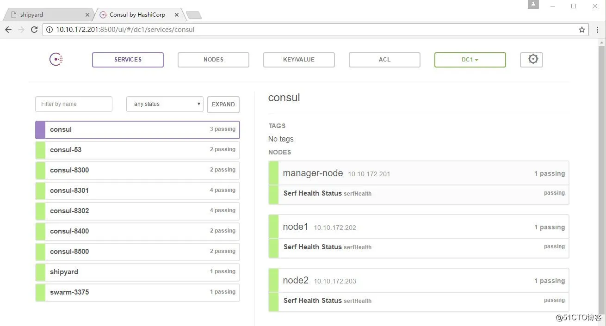Viewport: 606px width, 326px height.
Task: Bookmark this page with the star icon
Action: (x=582, y=30)
